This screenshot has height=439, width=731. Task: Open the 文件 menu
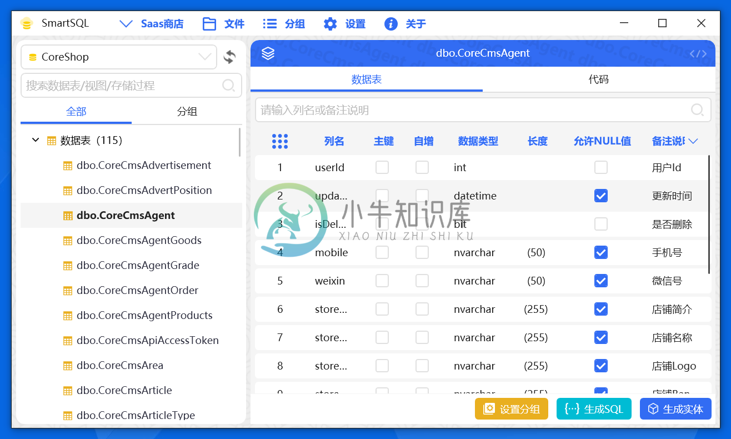(224, 24)
